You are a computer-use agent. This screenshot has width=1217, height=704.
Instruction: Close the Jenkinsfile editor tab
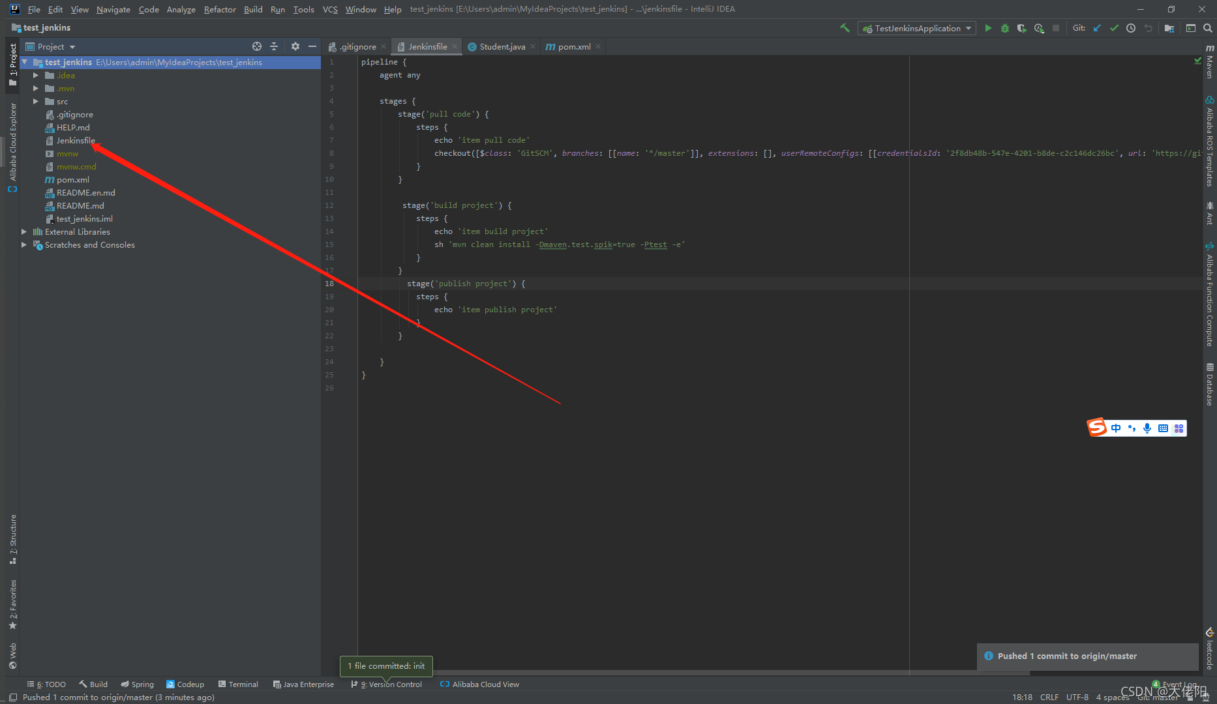(454, 46)
